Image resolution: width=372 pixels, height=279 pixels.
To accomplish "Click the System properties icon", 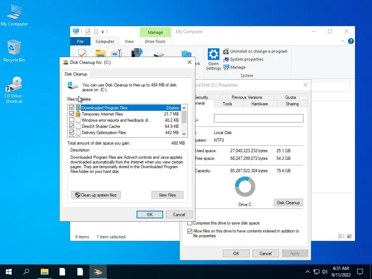I will (226, 59).
